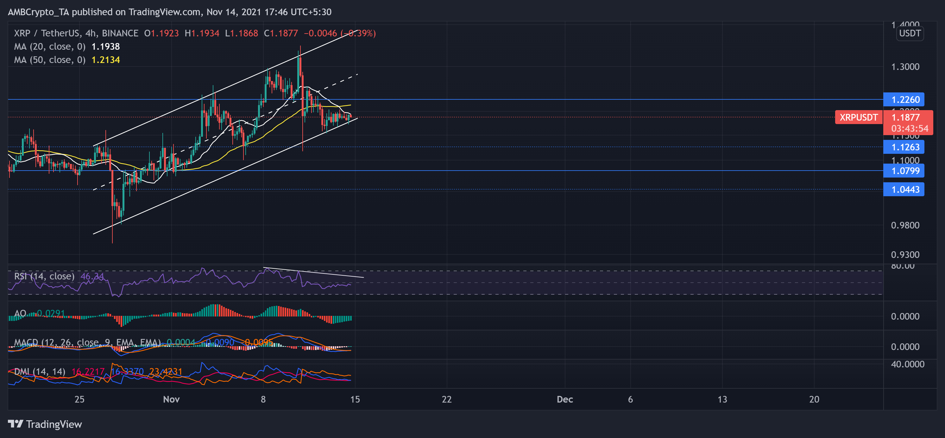Click the RSI (14, close) legend
Image resolution: width=945 pixels, height=438 pixels.
[x=44, y=276]
